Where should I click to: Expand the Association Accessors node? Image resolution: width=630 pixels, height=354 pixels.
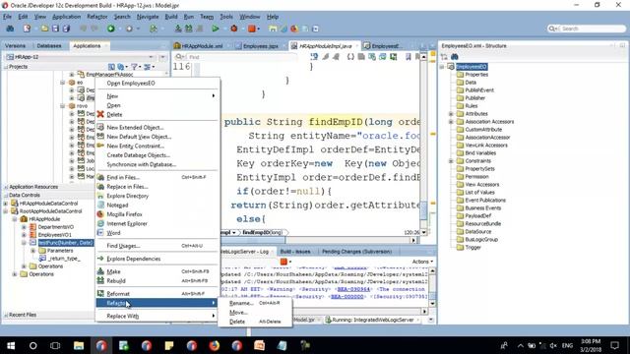pyautogui.click(x=451, y=122)
